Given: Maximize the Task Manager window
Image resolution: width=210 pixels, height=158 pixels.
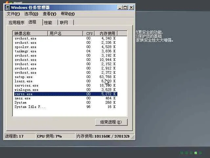Looking at the screenshot, I should tap(125, 7).
